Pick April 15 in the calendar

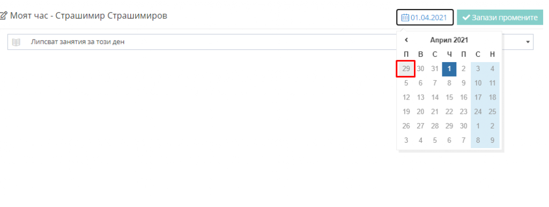pyautogui.click(x=449, y=97)
